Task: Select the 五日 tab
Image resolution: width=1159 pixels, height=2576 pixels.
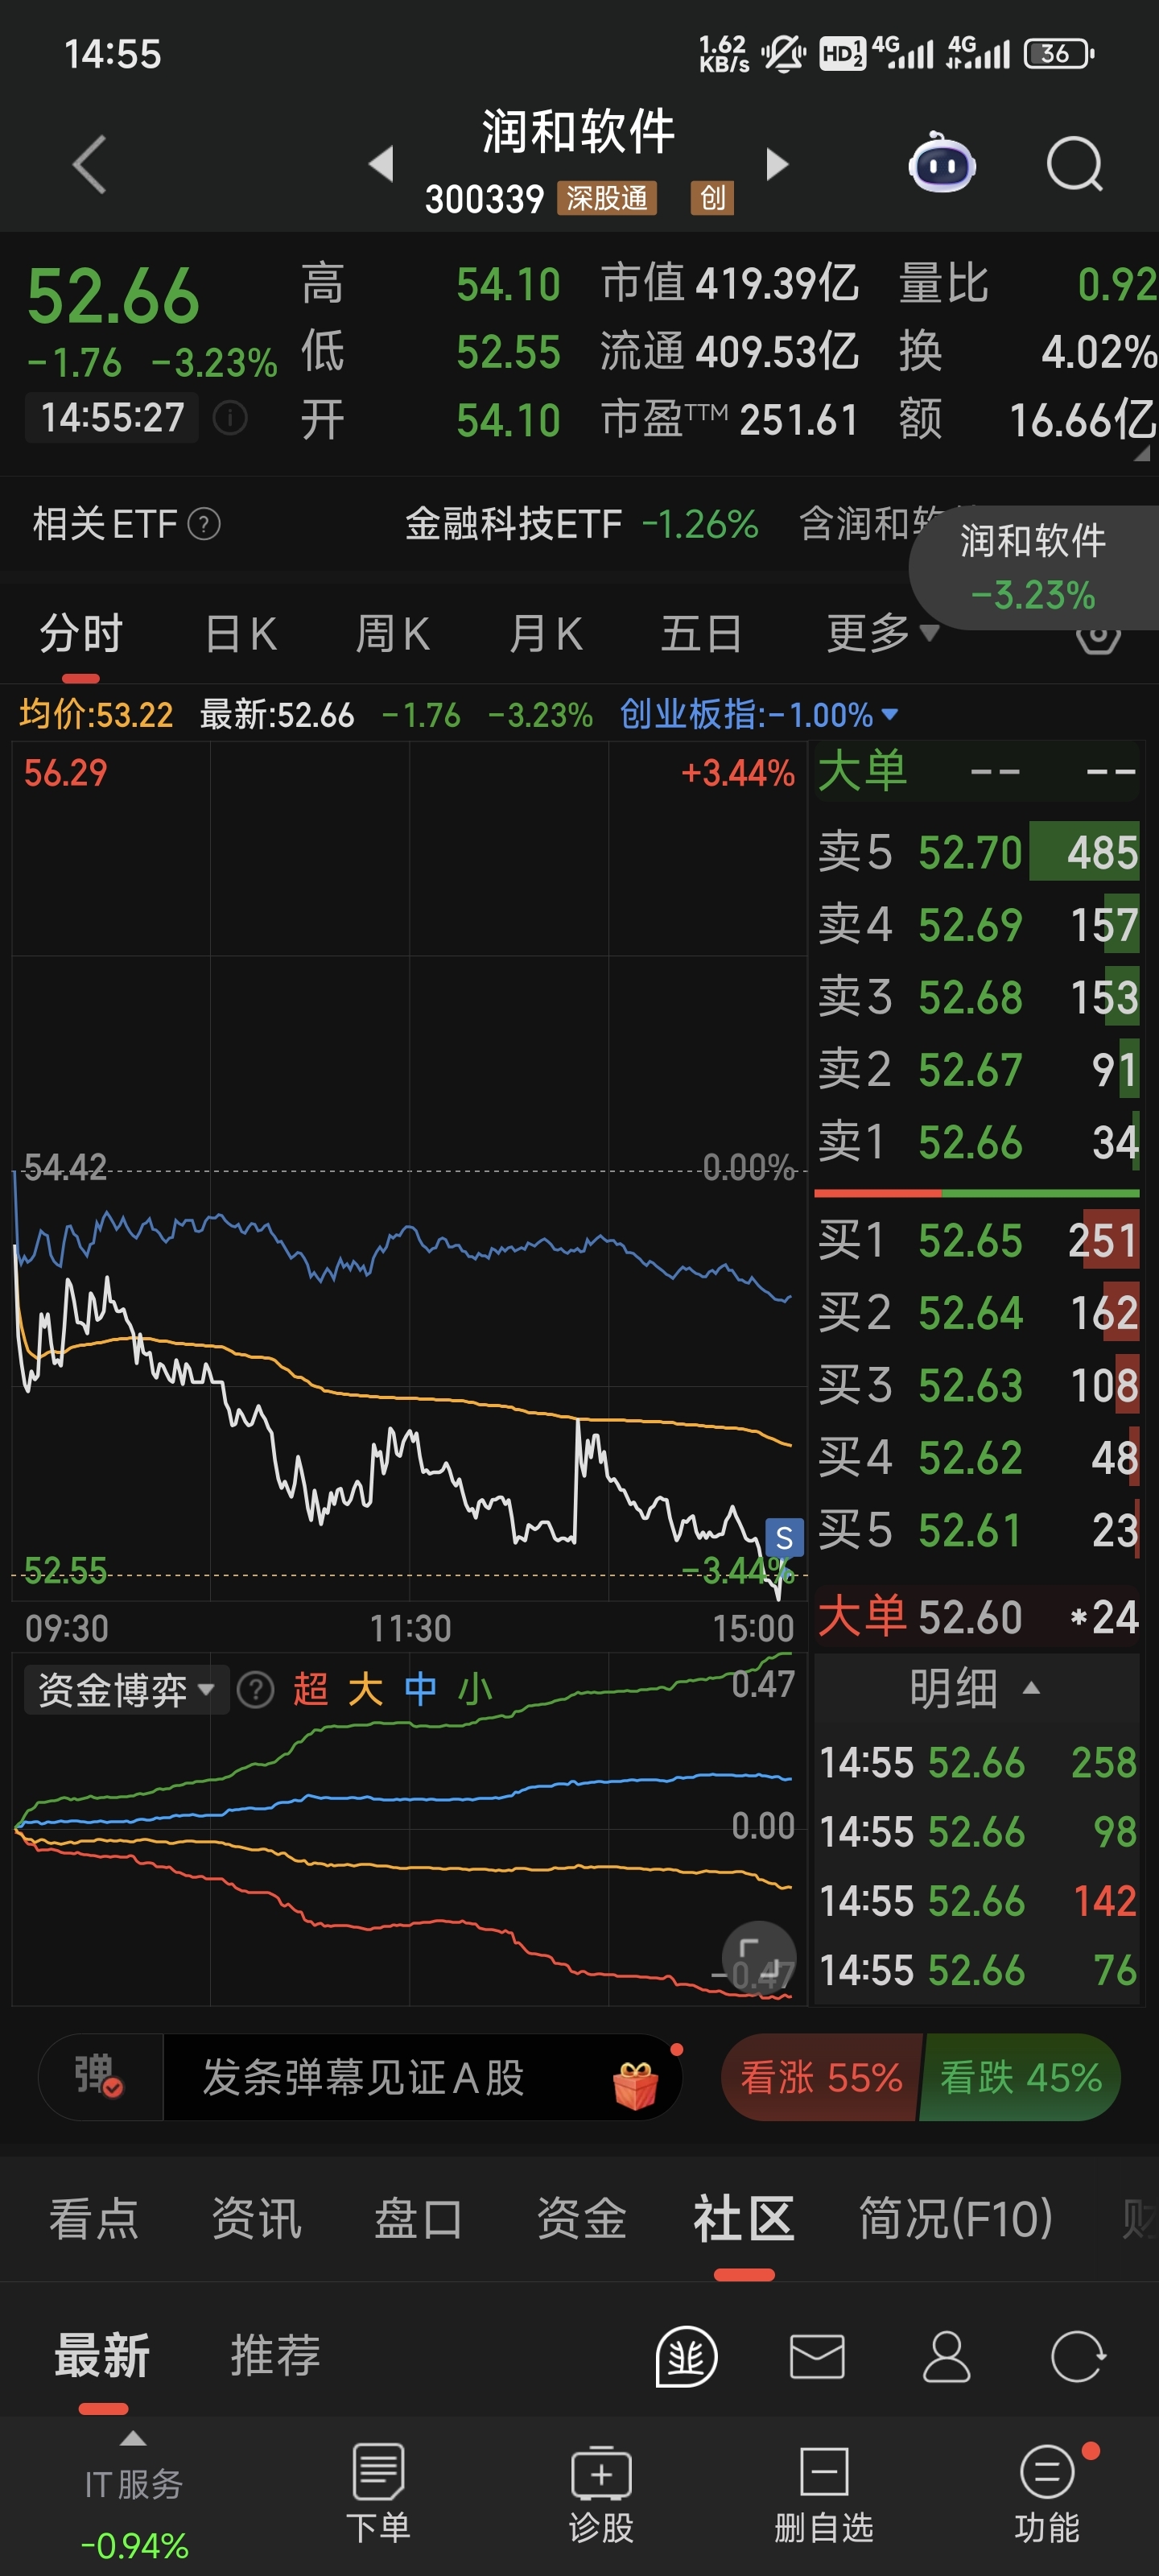Action: [701, 634]
